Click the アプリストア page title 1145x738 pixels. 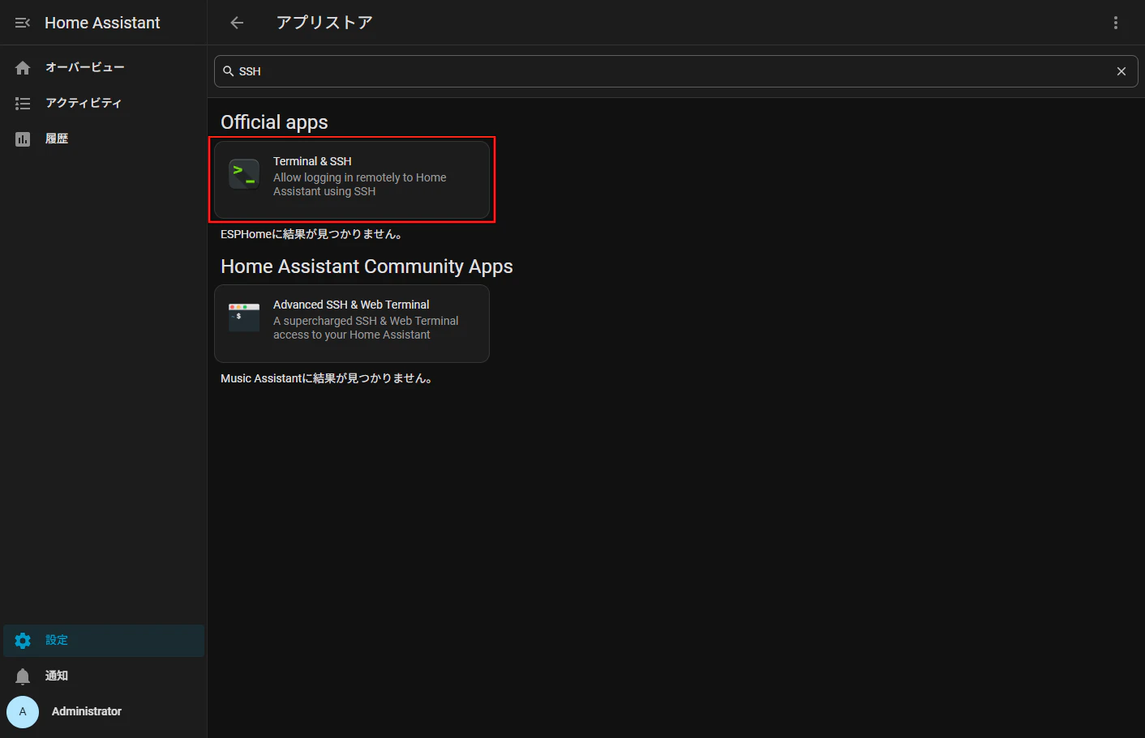pos(324,23)
